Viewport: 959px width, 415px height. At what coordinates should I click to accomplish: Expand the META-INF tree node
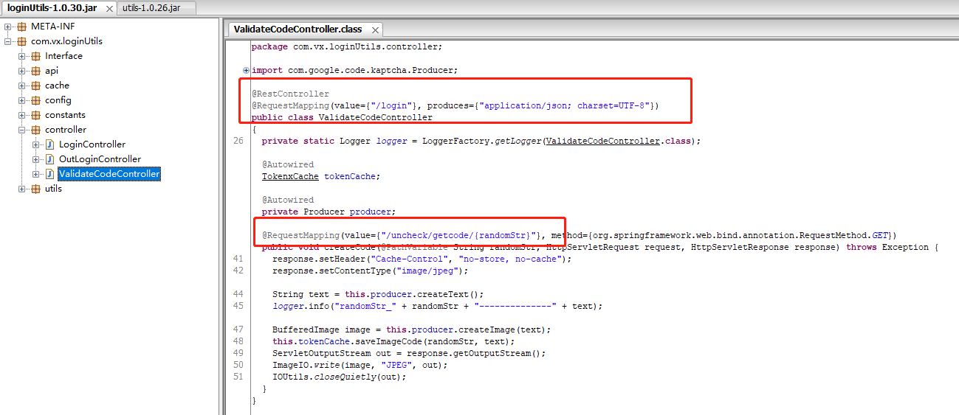tap(8, 27)
